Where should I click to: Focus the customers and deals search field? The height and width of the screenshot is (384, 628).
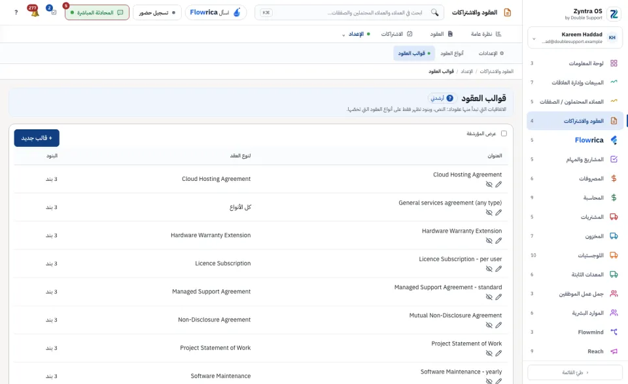[x=349, y=12]
